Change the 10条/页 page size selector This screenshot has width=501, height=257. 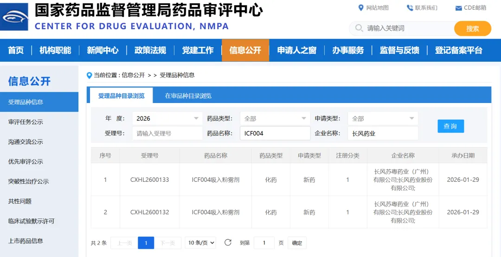(200, 243)
